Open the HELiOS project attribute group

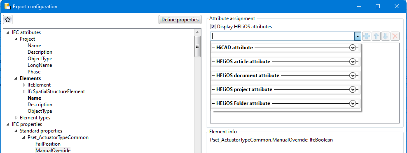tap(285, 89)
